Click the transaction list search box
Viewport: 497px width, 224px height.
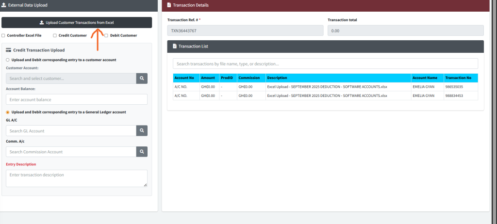pyautogui.click(x=325, y=64)
